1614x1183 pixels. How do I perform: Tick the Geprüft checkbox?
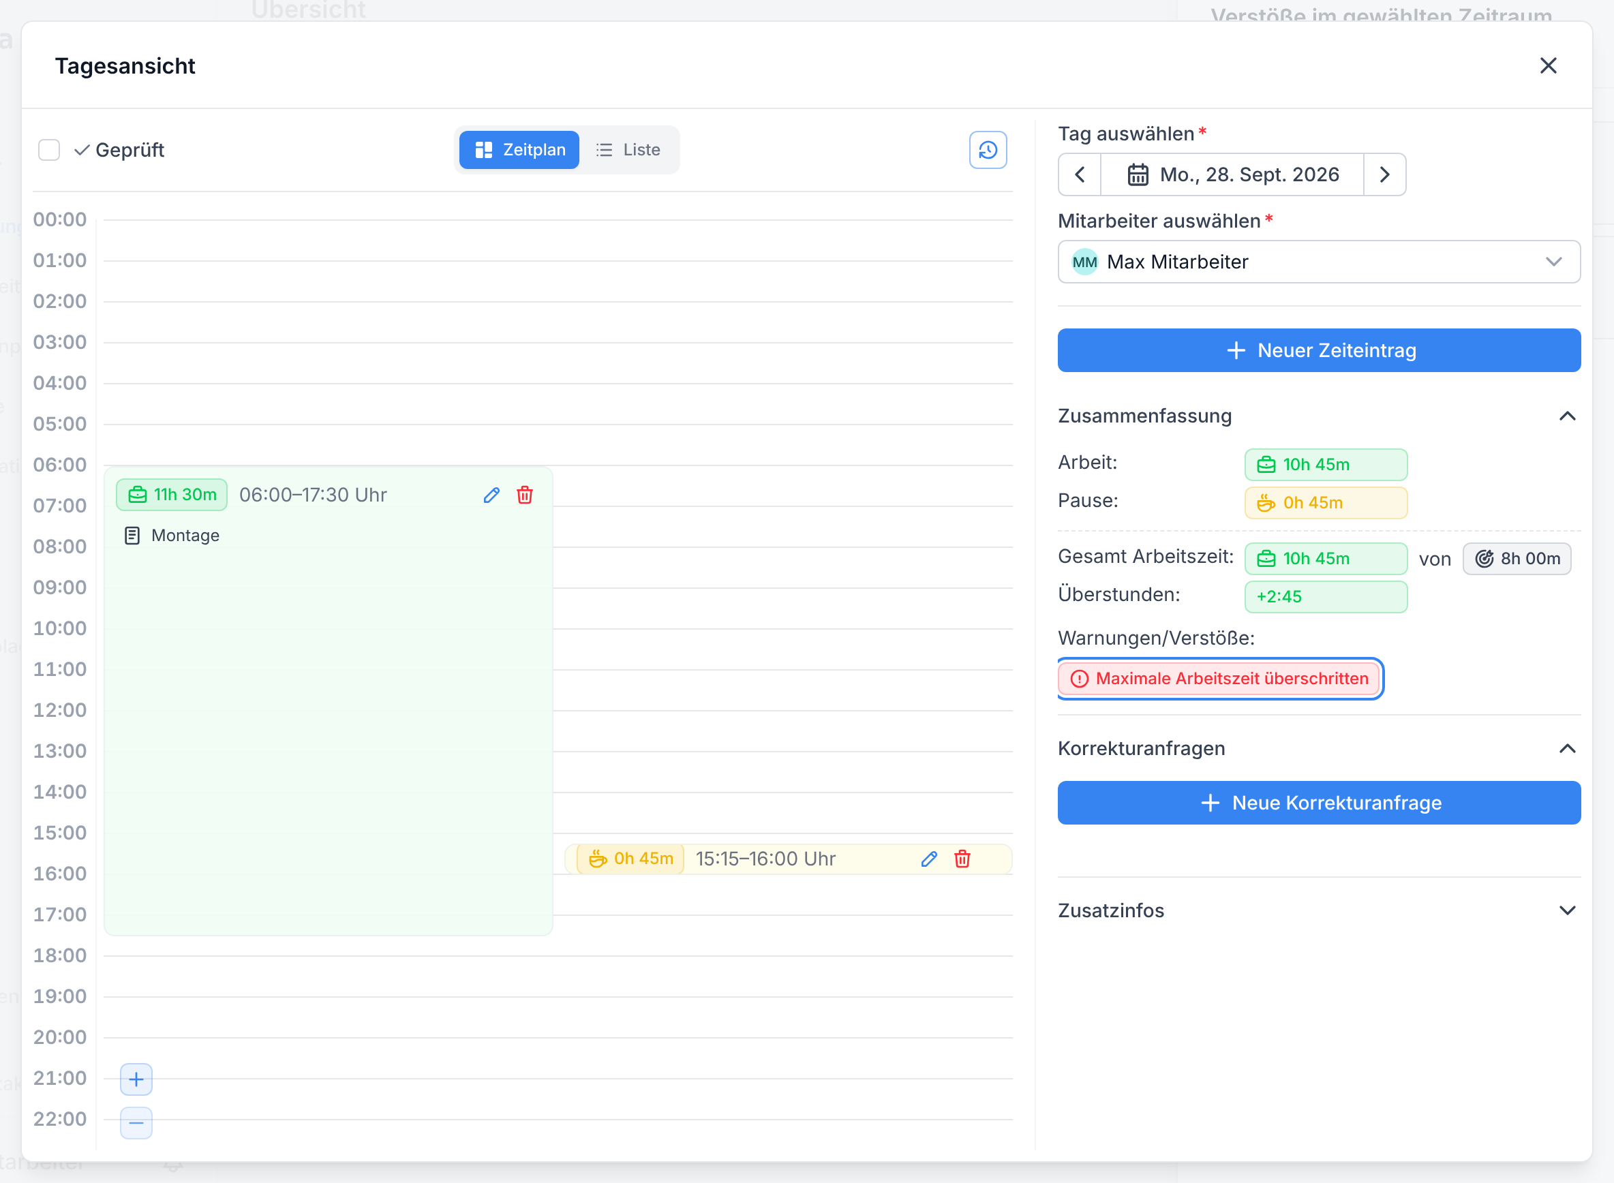click(48, 150)
